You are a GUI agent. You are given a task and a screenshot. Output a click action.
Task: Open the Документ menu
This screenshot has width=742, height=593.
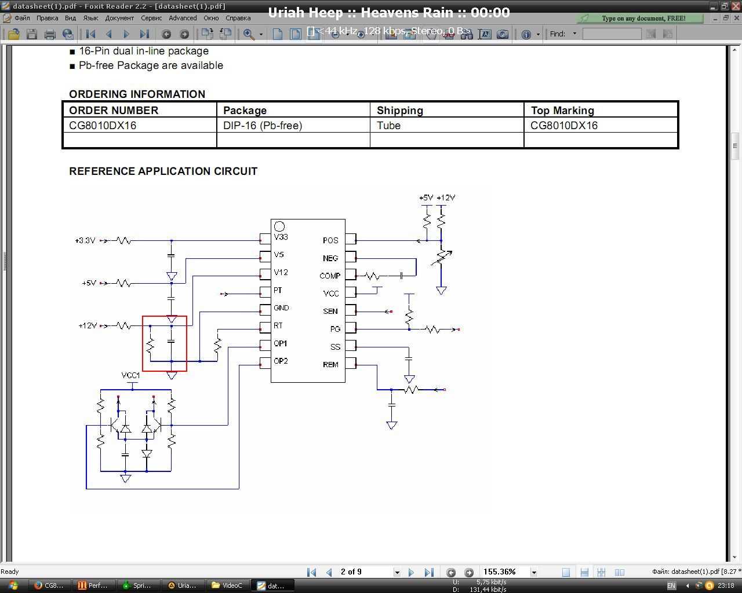119,18
